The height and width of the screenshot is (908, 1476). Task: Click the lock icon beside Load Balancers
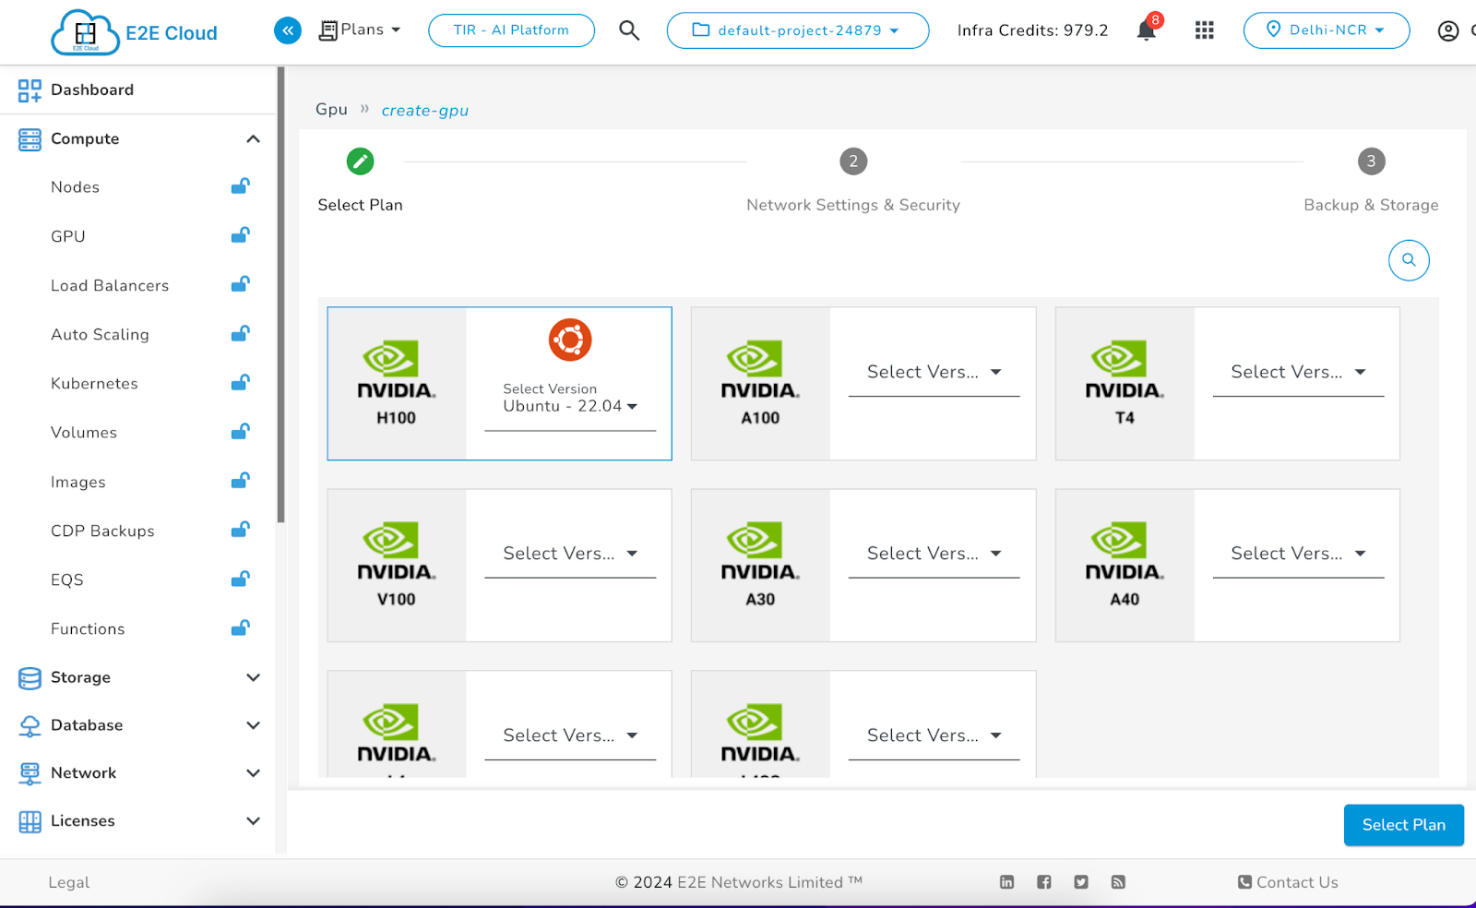[x=240, y=284]
